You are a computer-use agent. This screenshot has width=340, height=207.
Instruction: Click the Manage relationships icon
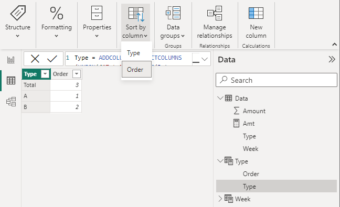(215, 13)
